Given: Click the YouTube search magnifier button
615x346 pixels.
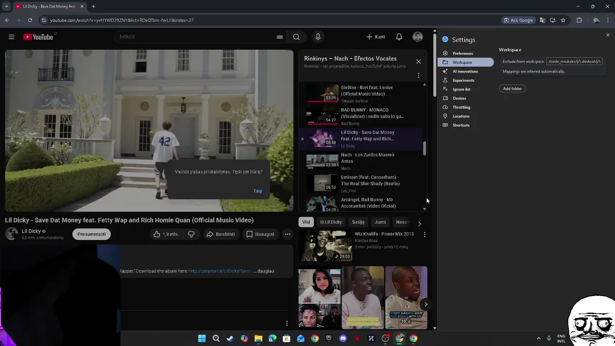Looking at the screenshot, I should (x=296, y=37).
